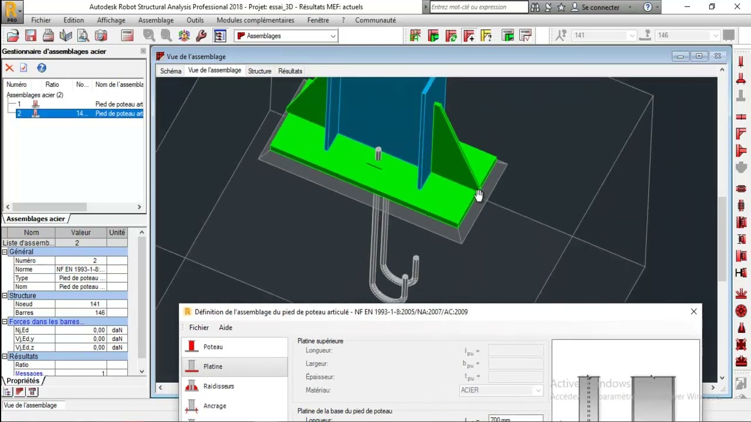Click the Assemblages acier bottom tab
The width and height of the screenshot is (751, 422).
point(36,219)
